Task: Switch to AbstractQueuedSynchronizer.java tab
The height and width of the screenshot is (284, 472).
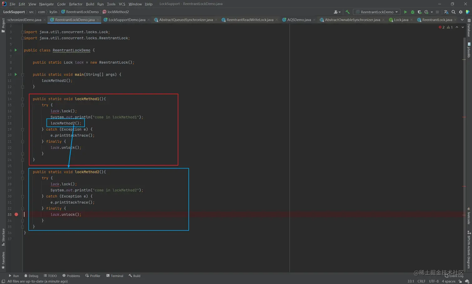Action: pyautogui.click(x=186, y=20)
